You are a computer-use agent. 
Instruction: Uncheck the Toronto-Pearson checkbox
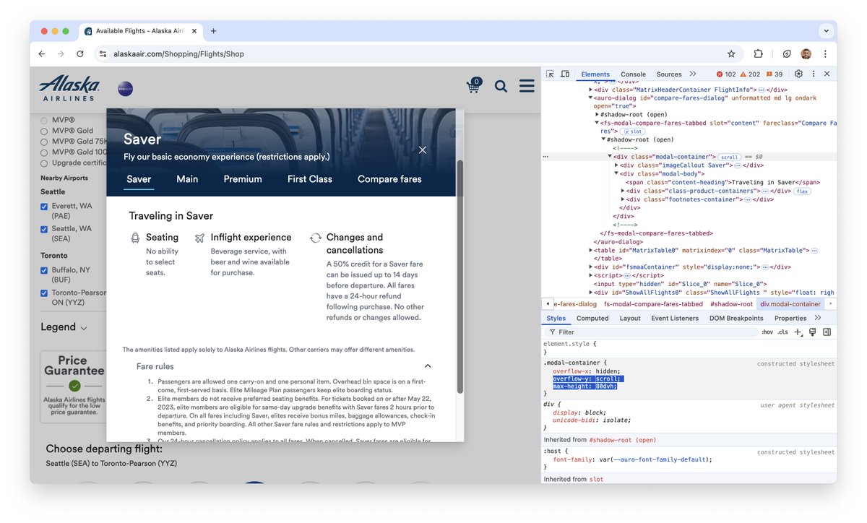44,293
